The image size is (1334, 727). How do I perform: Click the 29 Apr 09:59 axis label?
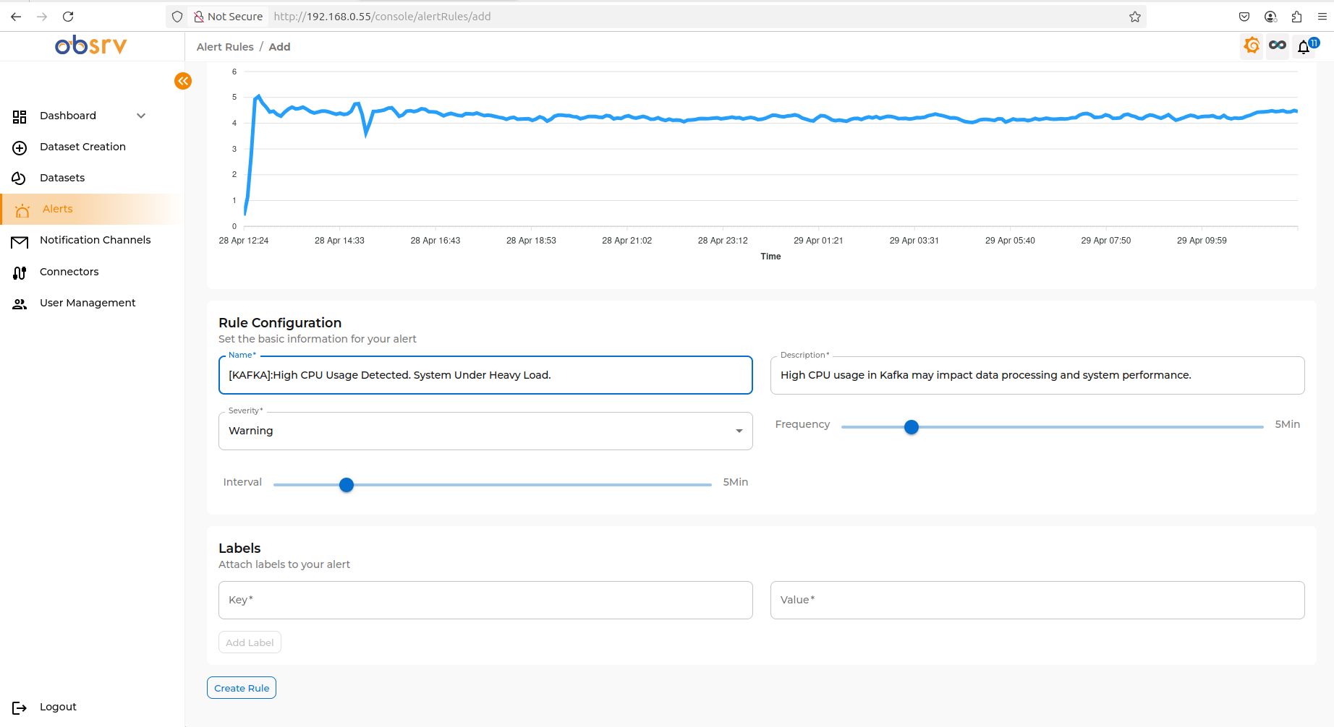tap(1202, 241)
